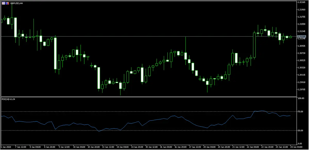The height and width of the screenshot is (150, 309).
Task: Click the 10 Jan 20:00 time label
Action: coord(93,147)
